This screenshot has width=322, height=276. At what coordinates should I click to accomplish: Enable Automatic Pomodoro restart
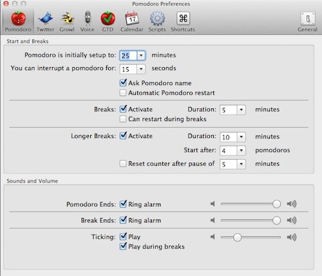(x=123, y=93)
